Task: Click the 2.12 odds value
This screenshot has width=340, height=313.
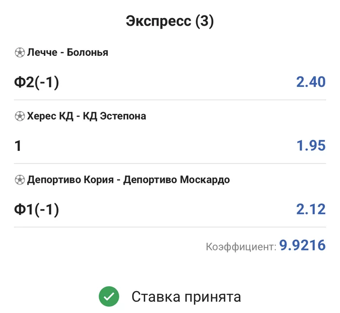Action: click(x=310, y=210)
